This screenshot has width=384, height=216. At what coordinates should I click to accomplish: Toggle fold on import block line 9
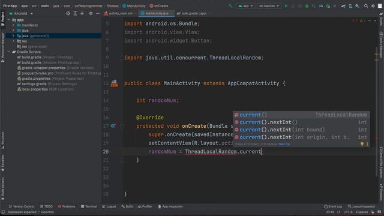[122, 58]
